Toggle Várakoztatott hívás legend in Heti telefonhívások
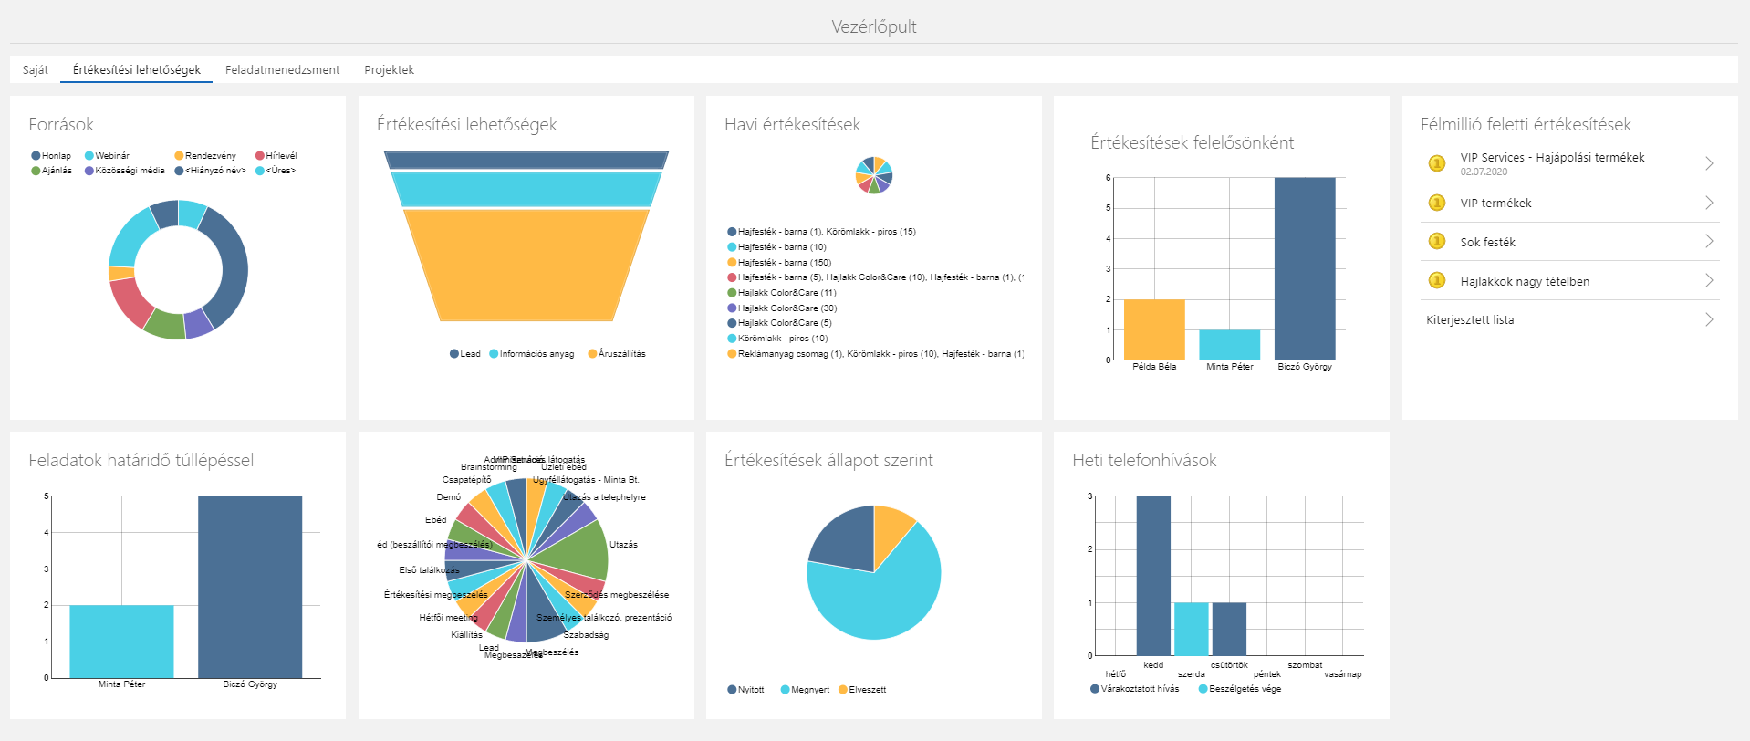This screenshot has height=741, width=1750. [x=1134, y=689]
